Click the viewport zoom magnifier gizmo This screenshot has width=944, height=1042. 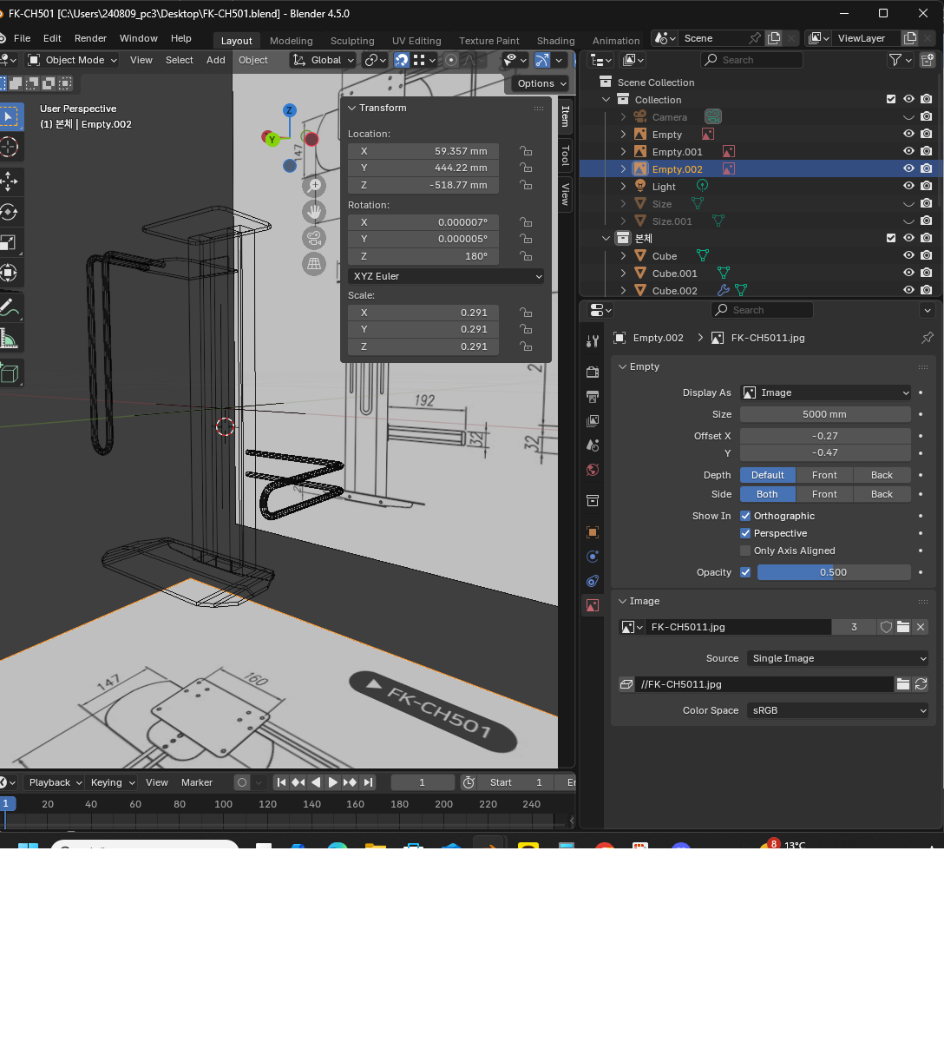click(x=314, y=185)
